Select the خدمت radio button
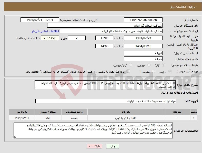Screen dimensions: 202x153 (149, 65)
